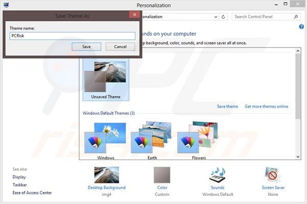Click the Desktop Background link text
The image size is (307, 204).
click(x=106, y=188)
